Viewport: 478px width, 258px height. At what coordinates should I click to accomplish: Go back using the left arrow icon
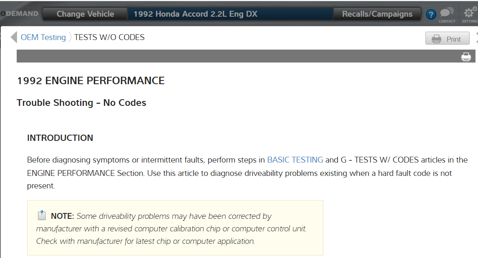(x=14, y=38)
